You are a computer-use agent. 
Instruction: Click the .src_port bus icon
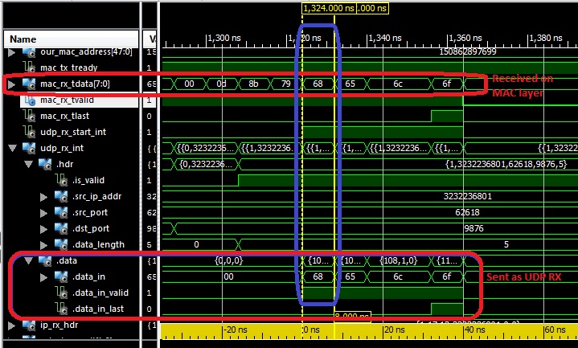click(61, 212)
